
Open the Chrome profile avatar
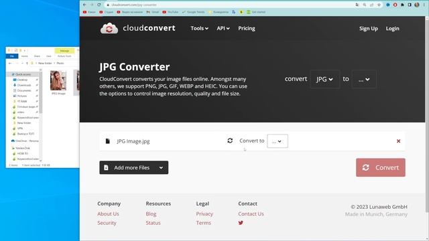pos(417,5)
